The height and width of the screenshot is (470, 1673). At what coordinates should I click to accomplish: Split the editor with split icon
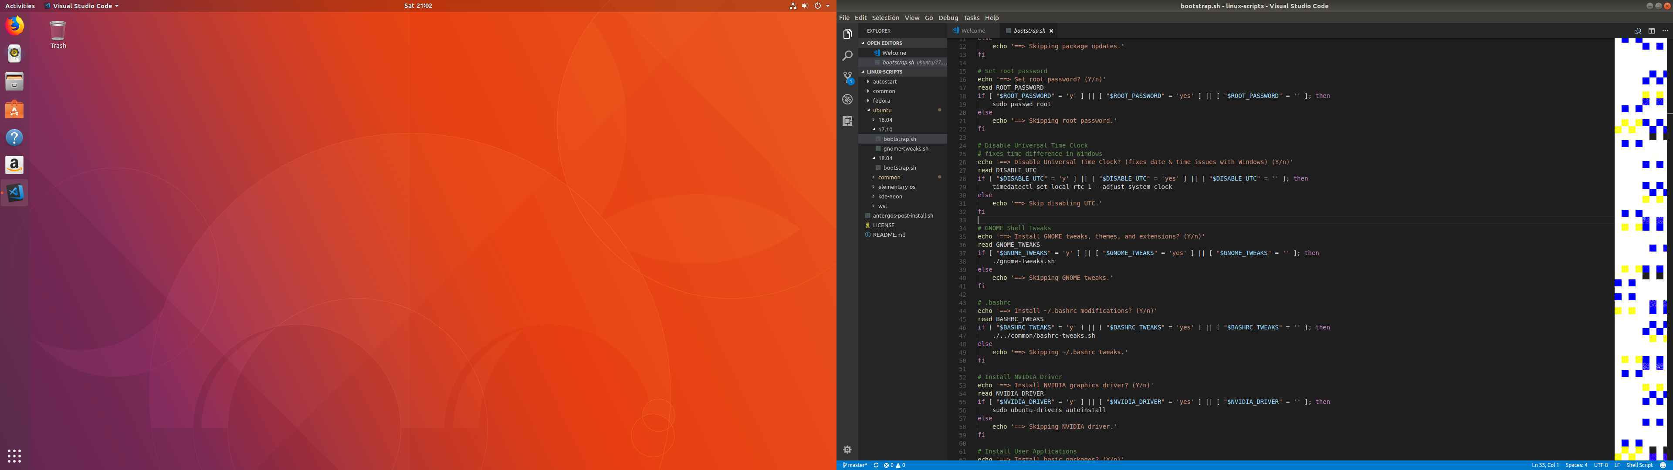[1651, 30]
